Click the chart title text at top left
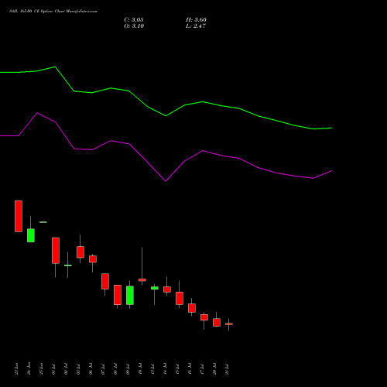The width and height of the screenshot is (387, 387). tap(53, 12)
